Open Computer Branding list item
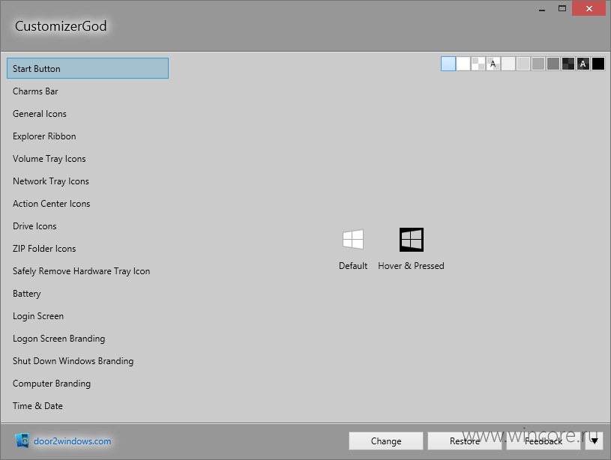Screen dimensions: 611x460 tap(88, 384)
